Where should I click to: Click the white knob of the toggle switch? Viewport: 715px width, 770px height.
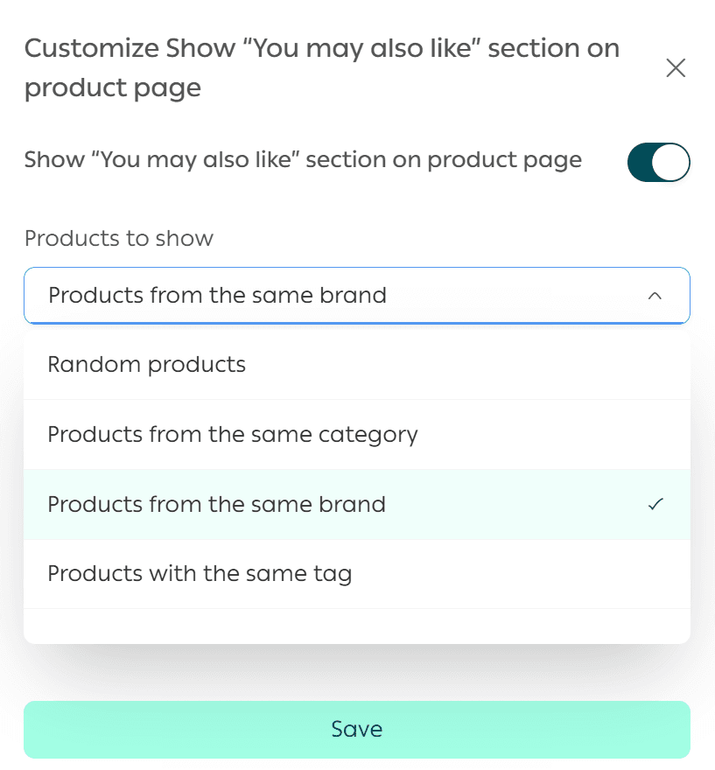[x=672, y=162]
